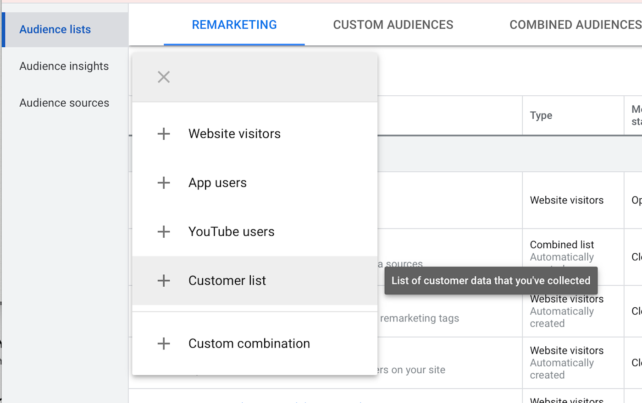Screen dimensions: 642x403
Task: Click the Combined list type cell
Action: pyautogui.click(x=562, y=245)
